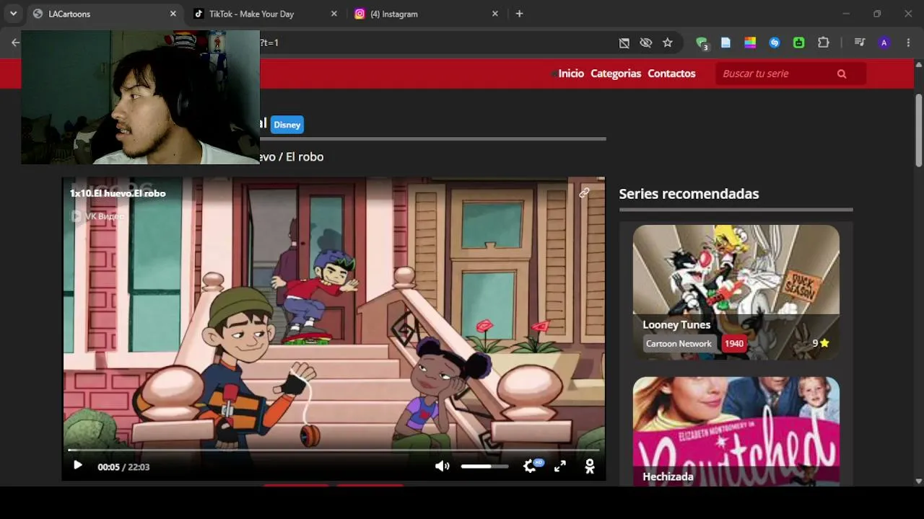Open the Contactos page
The height and width of the screenshot is (519, 924).
point(671,74)
